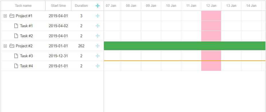Collapse the Project #2 tree branch

pos(5,46)
